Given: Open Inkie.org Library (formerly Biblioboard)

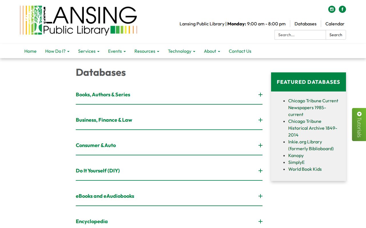Looking at the screenshot, I should click(311, 145).
